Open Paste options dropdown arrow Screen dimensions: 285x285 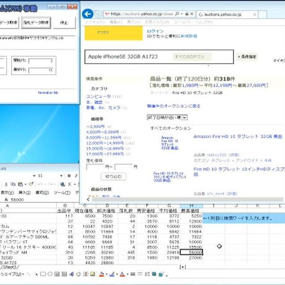[25, 184]
